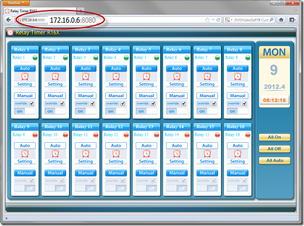Open the Setting link for Relay 15
304x226 pixels.
207,161
